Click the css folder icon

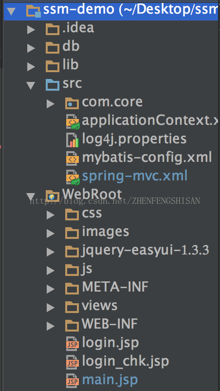coord(72,215)
